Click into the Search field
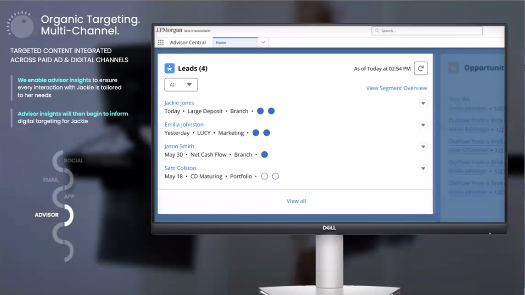 point(427,31)
